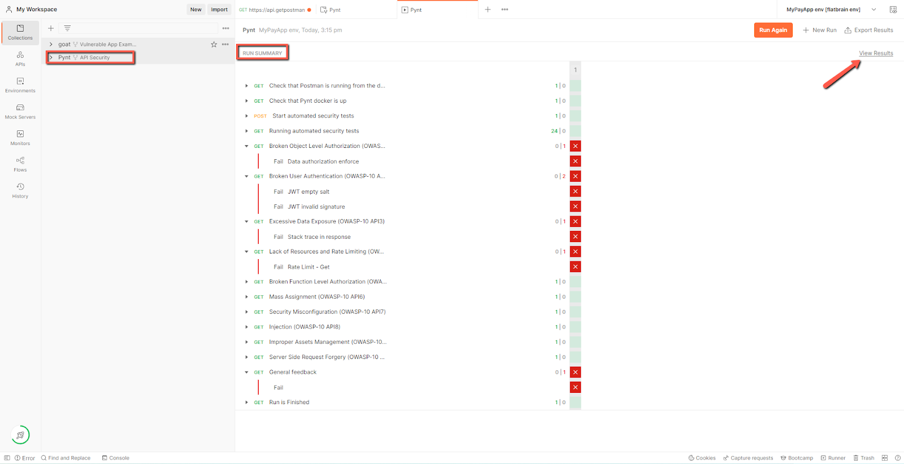Select 'Fail JWT invalid signature' result

click(x=309, y=207)
